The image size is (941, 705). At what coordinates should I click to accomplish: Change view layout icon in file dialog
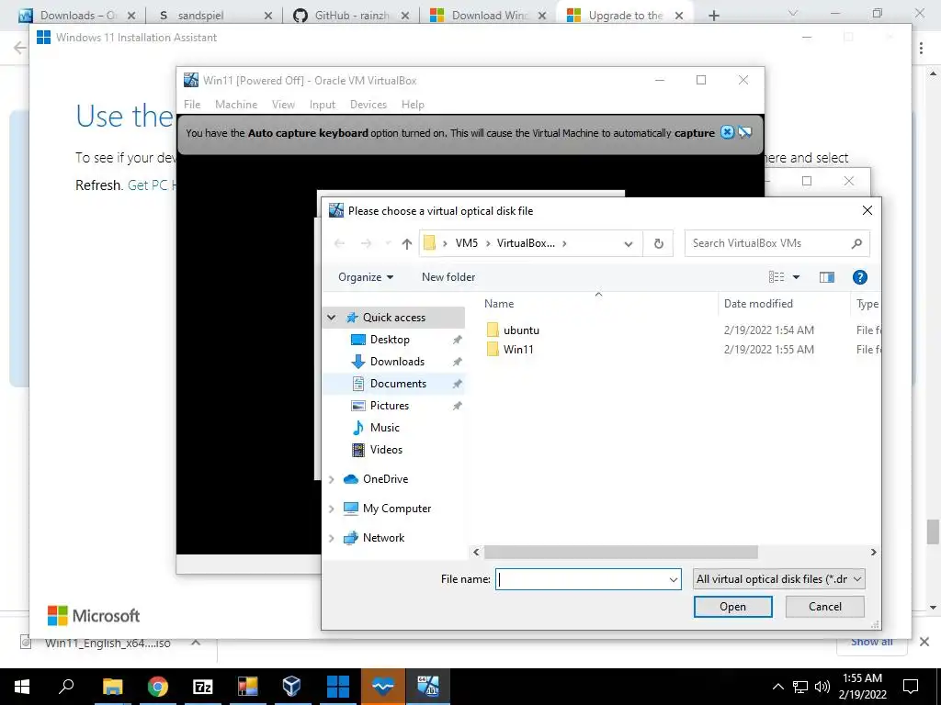click(x=776, y=277)
